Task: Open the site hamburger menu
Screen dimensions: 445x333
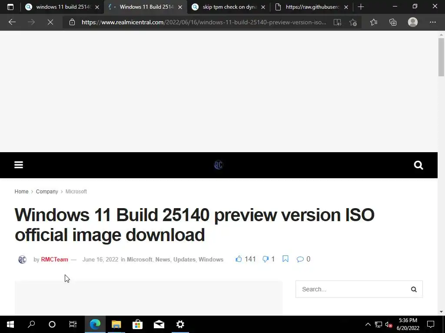Action: tap(19, 165)
